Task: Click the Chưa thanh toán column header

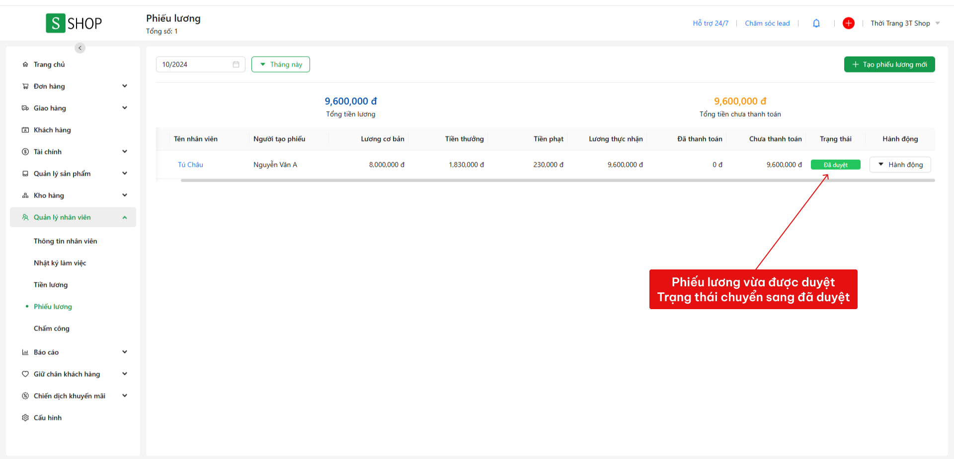Action: [776, 139]
